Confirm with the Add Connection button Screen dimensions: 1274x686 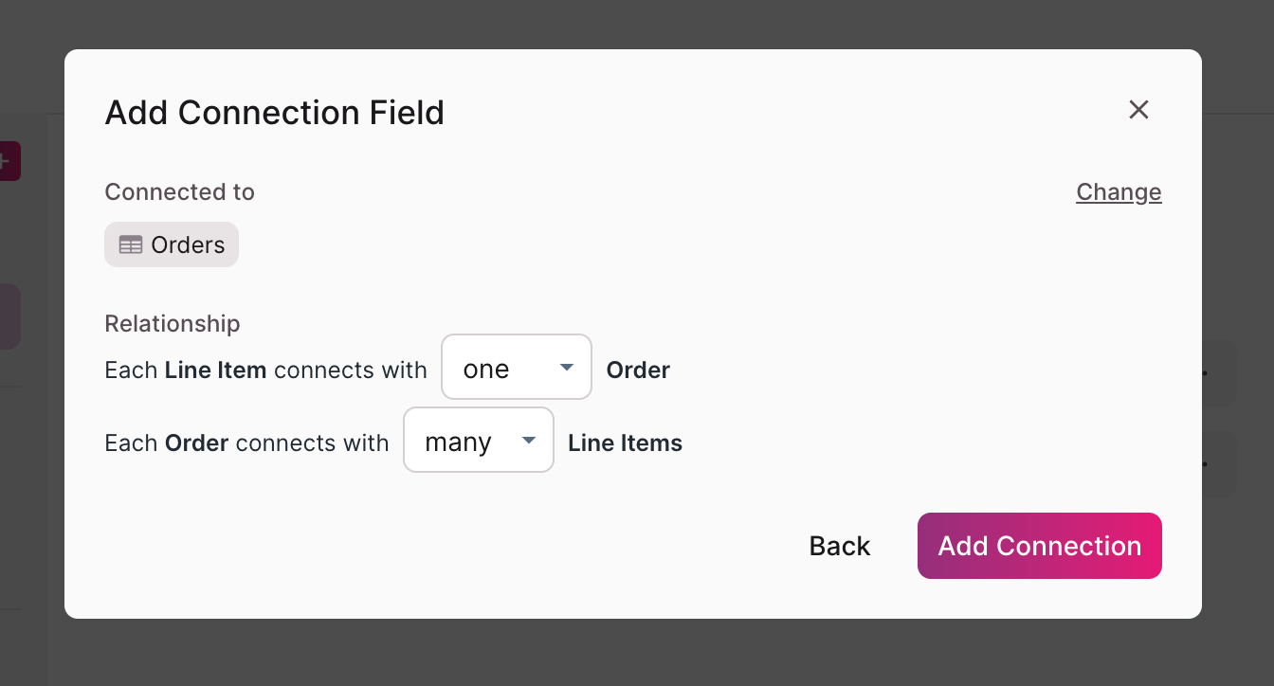(1039, 546)
